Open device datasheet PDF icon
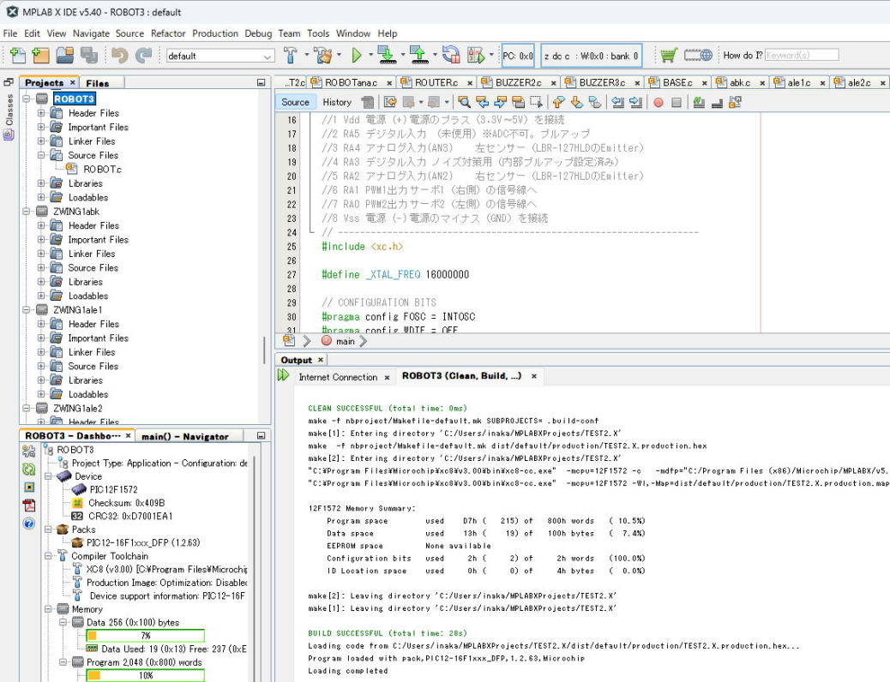This screenshot has height=682, width=890. tap(28, 505)
